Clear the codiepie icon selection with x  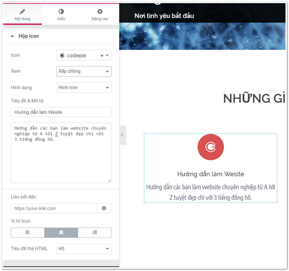tap(102, 56)
